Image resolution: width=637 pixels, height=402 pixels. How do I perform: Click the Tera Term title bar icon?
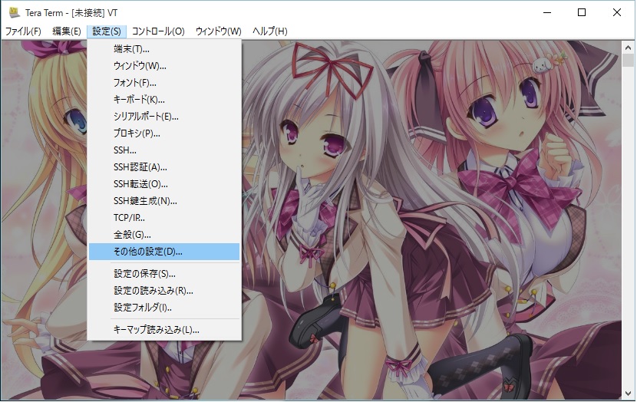coord(15,12)
